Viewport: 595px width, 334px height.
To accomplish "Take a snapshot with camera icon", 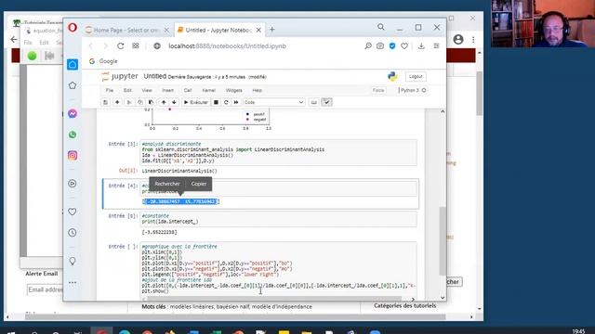I will click(380, 46).
